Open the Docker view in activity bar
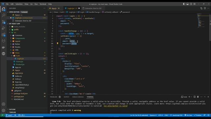Viewport: 211px width, 119px height. [x=4, y=47]
